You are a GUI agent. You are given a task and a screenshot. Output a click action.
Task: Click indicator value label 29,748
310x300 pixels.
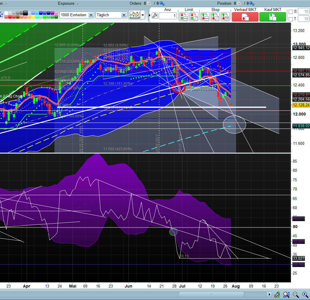tap(298, 264)
